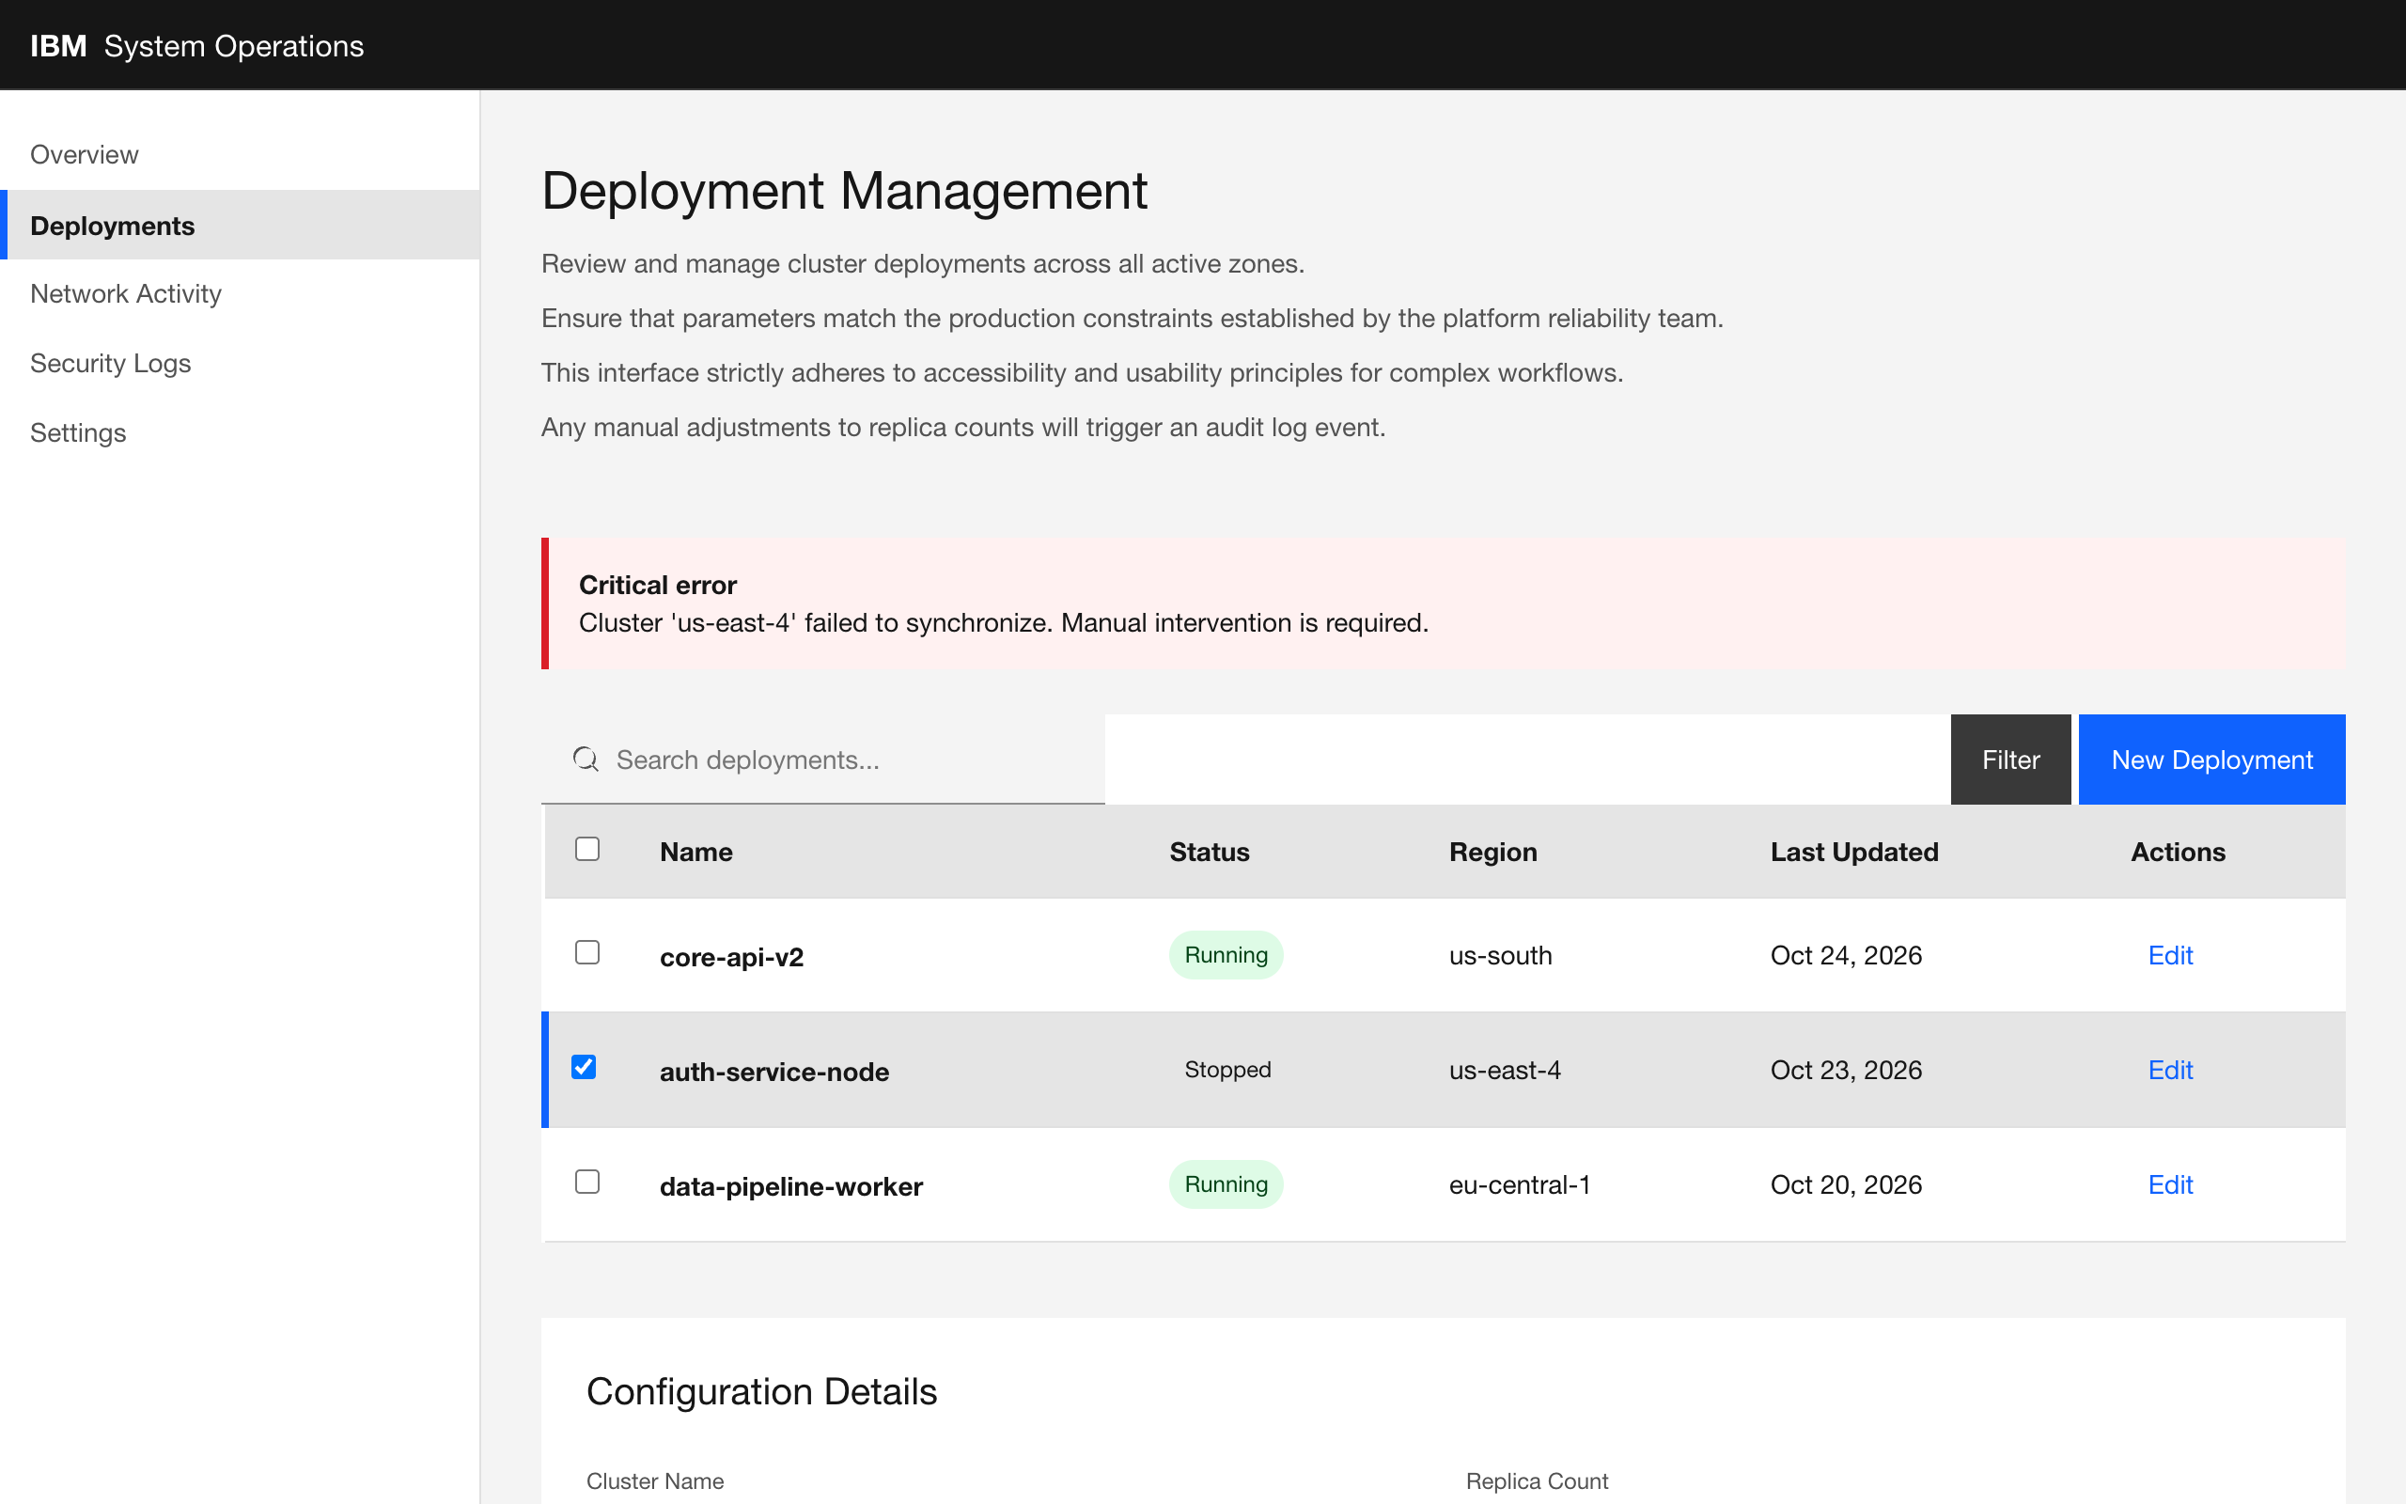Viewport: 2406px width, 1504px height.
Task: Open the Filter options
Action: [x=2009, y=759]
